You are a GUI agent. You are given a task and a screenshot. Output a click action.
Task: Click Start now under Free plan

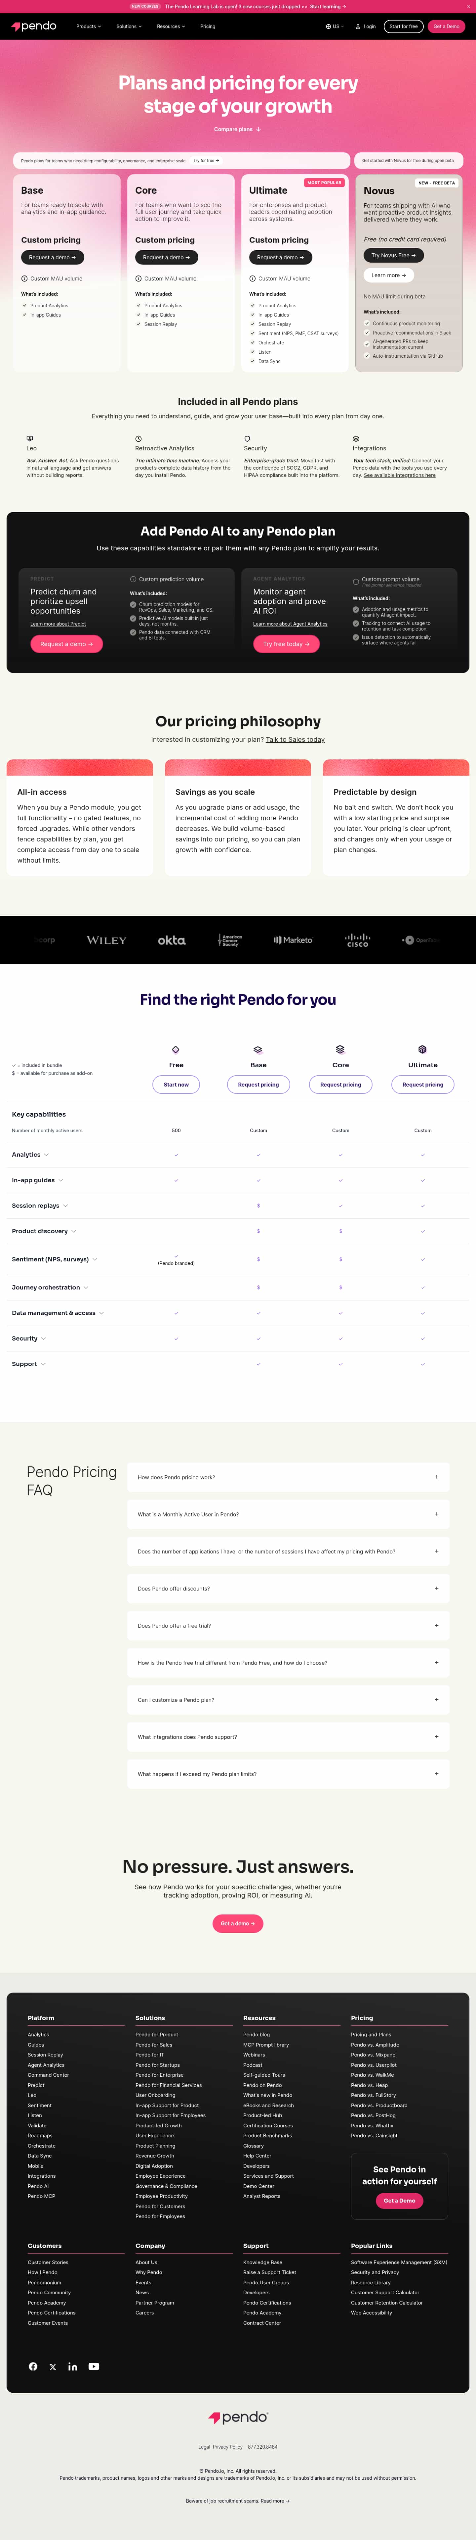tap(176, 1085)
